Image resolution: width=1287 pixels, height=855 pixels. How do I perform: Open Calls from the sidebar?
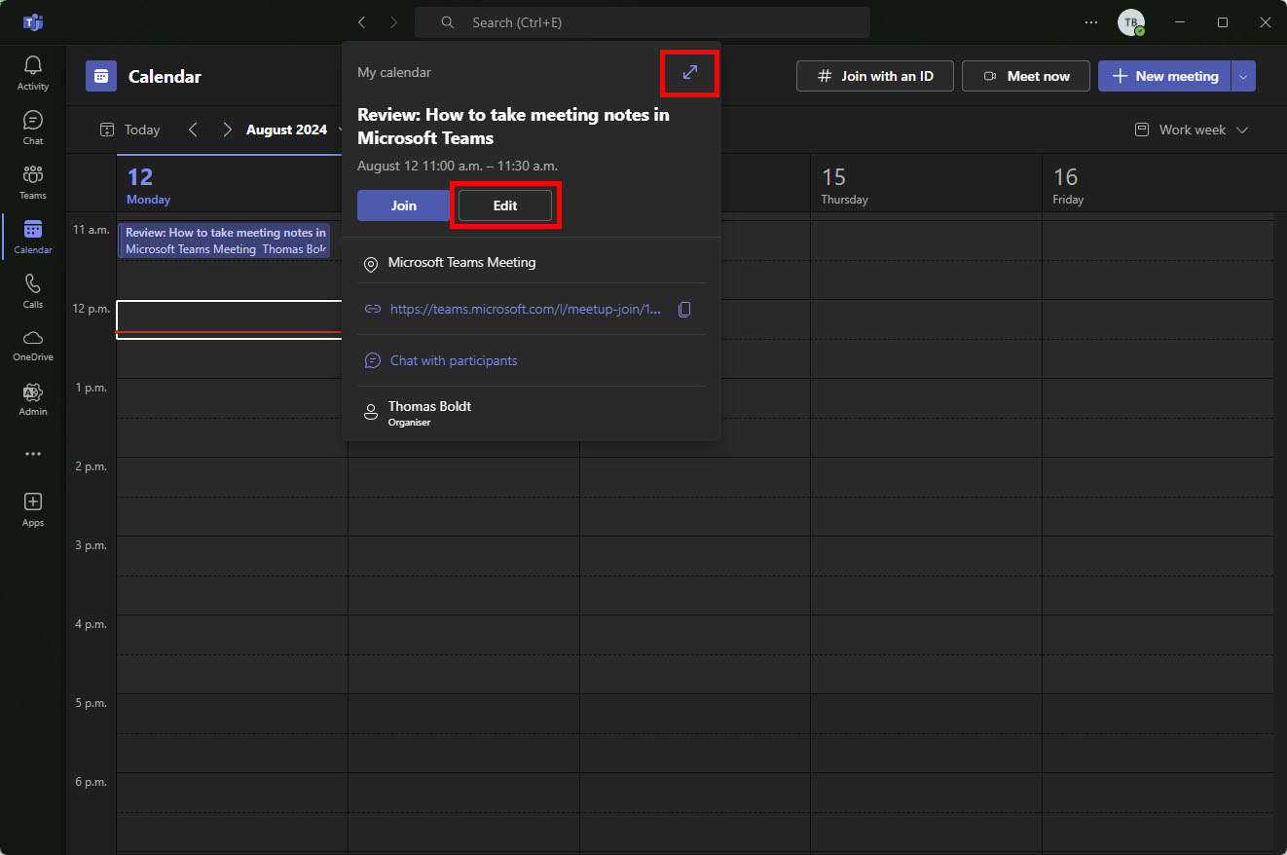pyautogui.click(x=33, y=291)
